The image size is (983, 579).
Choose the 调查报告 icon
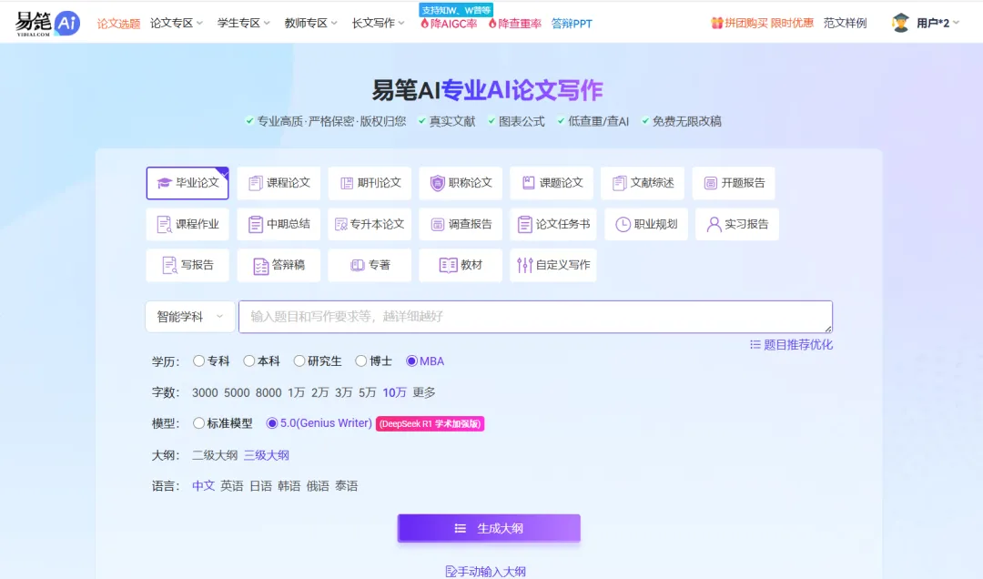pyautogui.click(x=438, y=225)
